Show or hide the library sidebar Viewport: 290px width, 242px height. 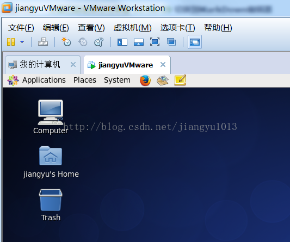pos(122,42)
